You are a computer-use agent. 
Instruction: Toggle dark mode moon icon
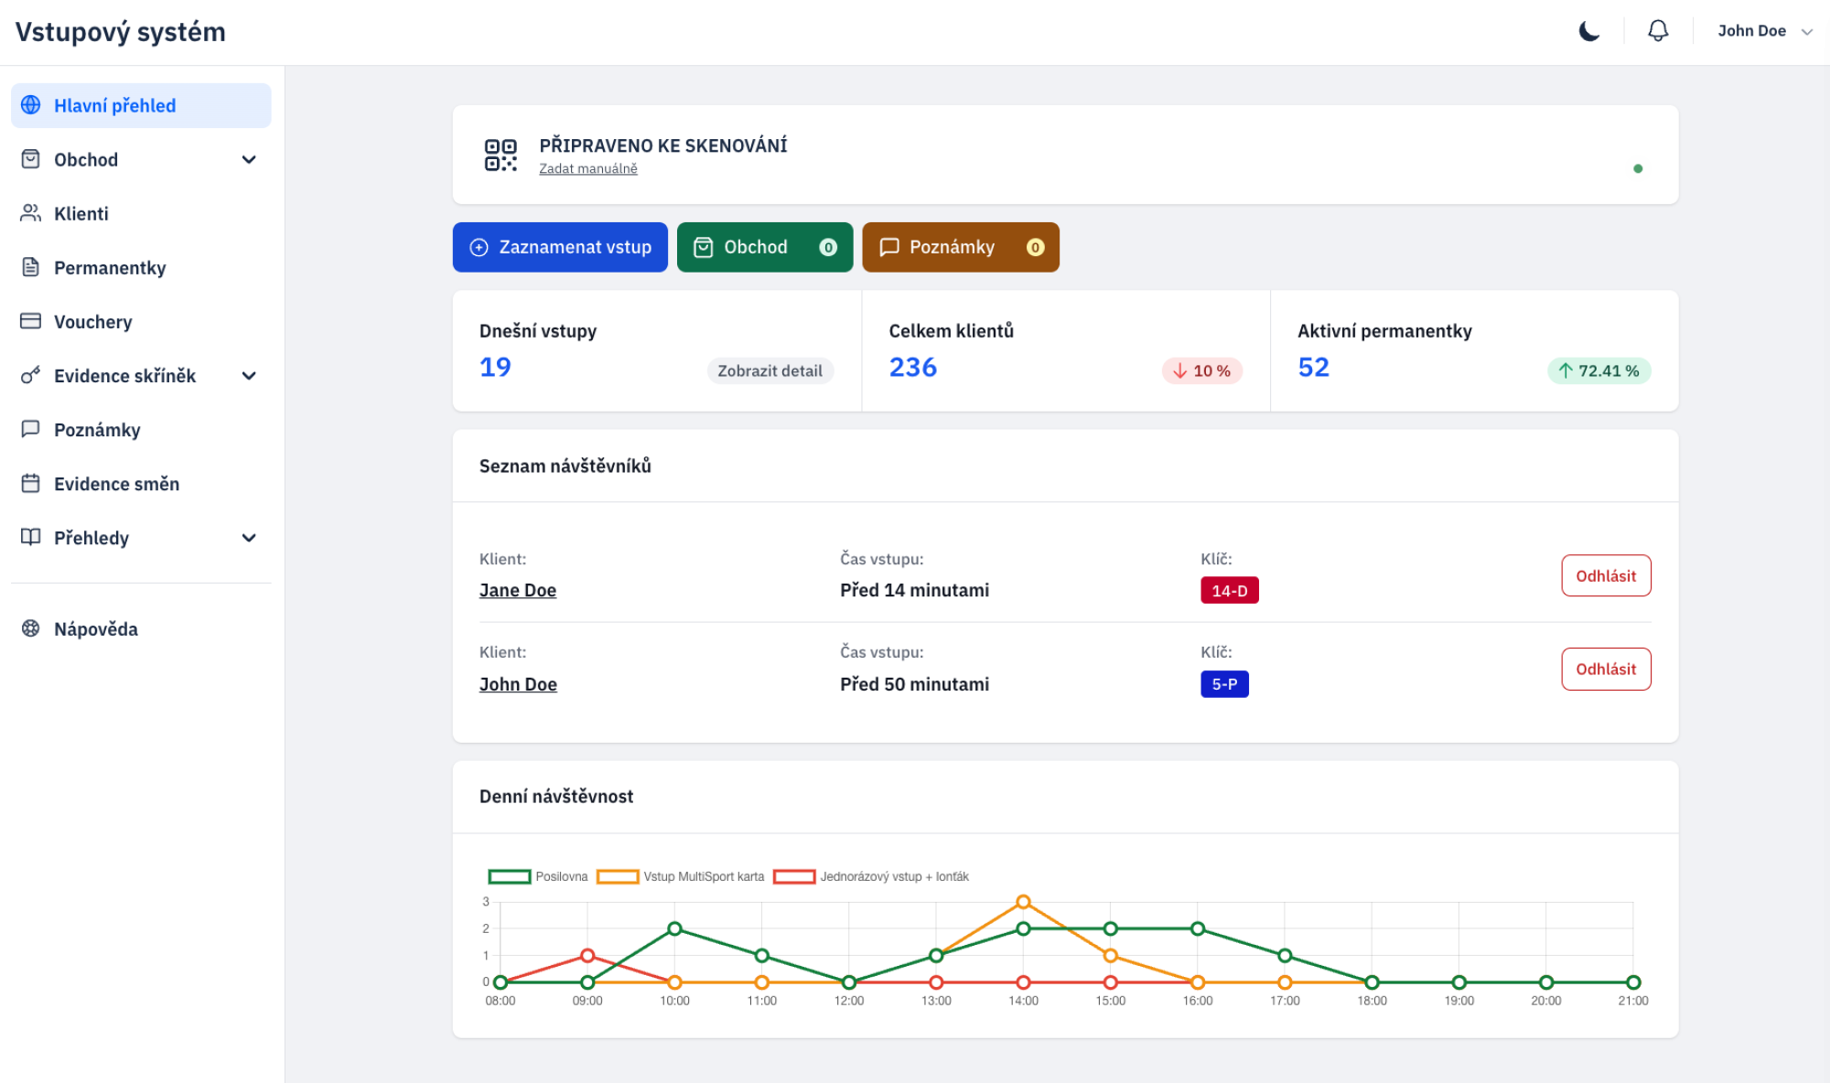tap(1589, 31)
